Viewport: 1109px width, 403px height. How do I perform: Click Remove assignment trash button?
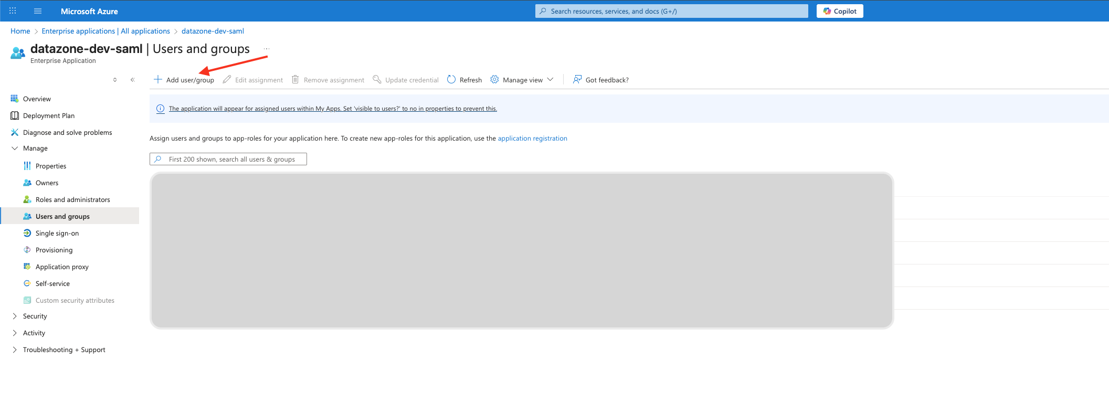pyautogui.click(x=328, y=80)
